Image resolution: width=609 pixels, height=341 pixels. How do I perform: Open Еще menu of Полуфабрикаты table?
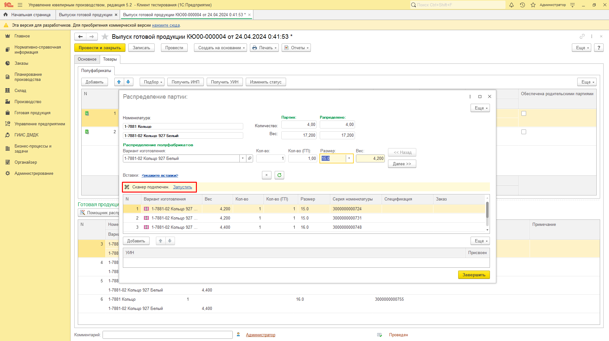(x=587, y=82)
